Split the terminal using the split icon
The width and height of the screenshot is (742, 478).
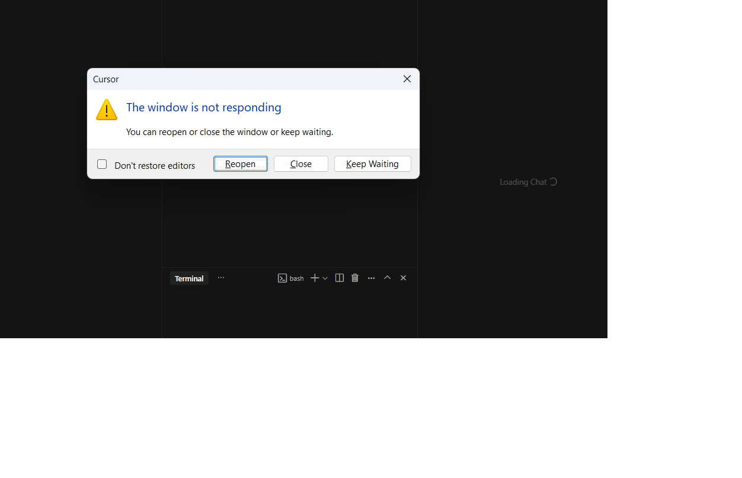(x=340, y=278)
